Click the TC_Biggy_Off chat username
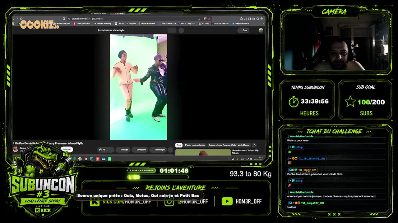Viewport: 398px width, 223px height. [307, 170]
